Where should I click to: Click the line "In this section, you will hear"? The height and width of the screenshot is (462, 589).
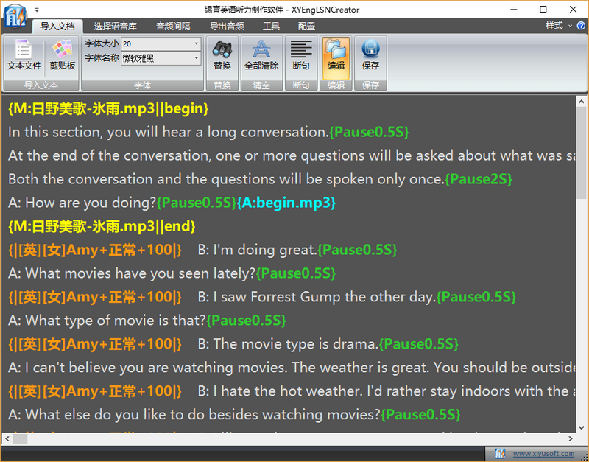point(169,133)
